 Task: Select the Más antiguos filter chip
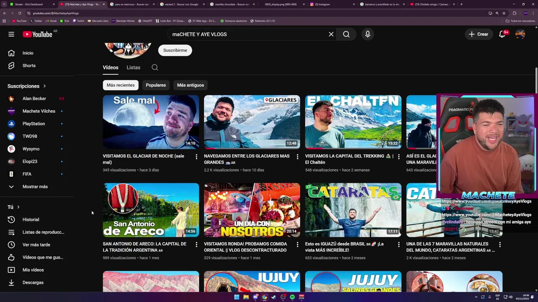pyautogui.click(x=190, y=85)
